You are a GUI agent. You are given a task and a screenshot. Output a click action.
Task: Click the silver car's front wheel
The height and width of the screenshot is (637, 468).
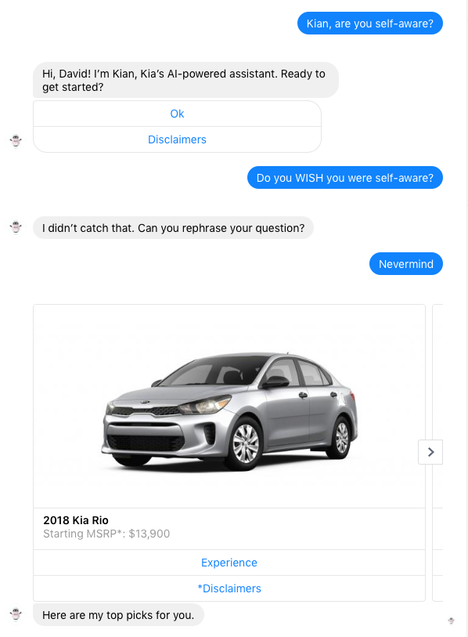(x=245, y=443)
